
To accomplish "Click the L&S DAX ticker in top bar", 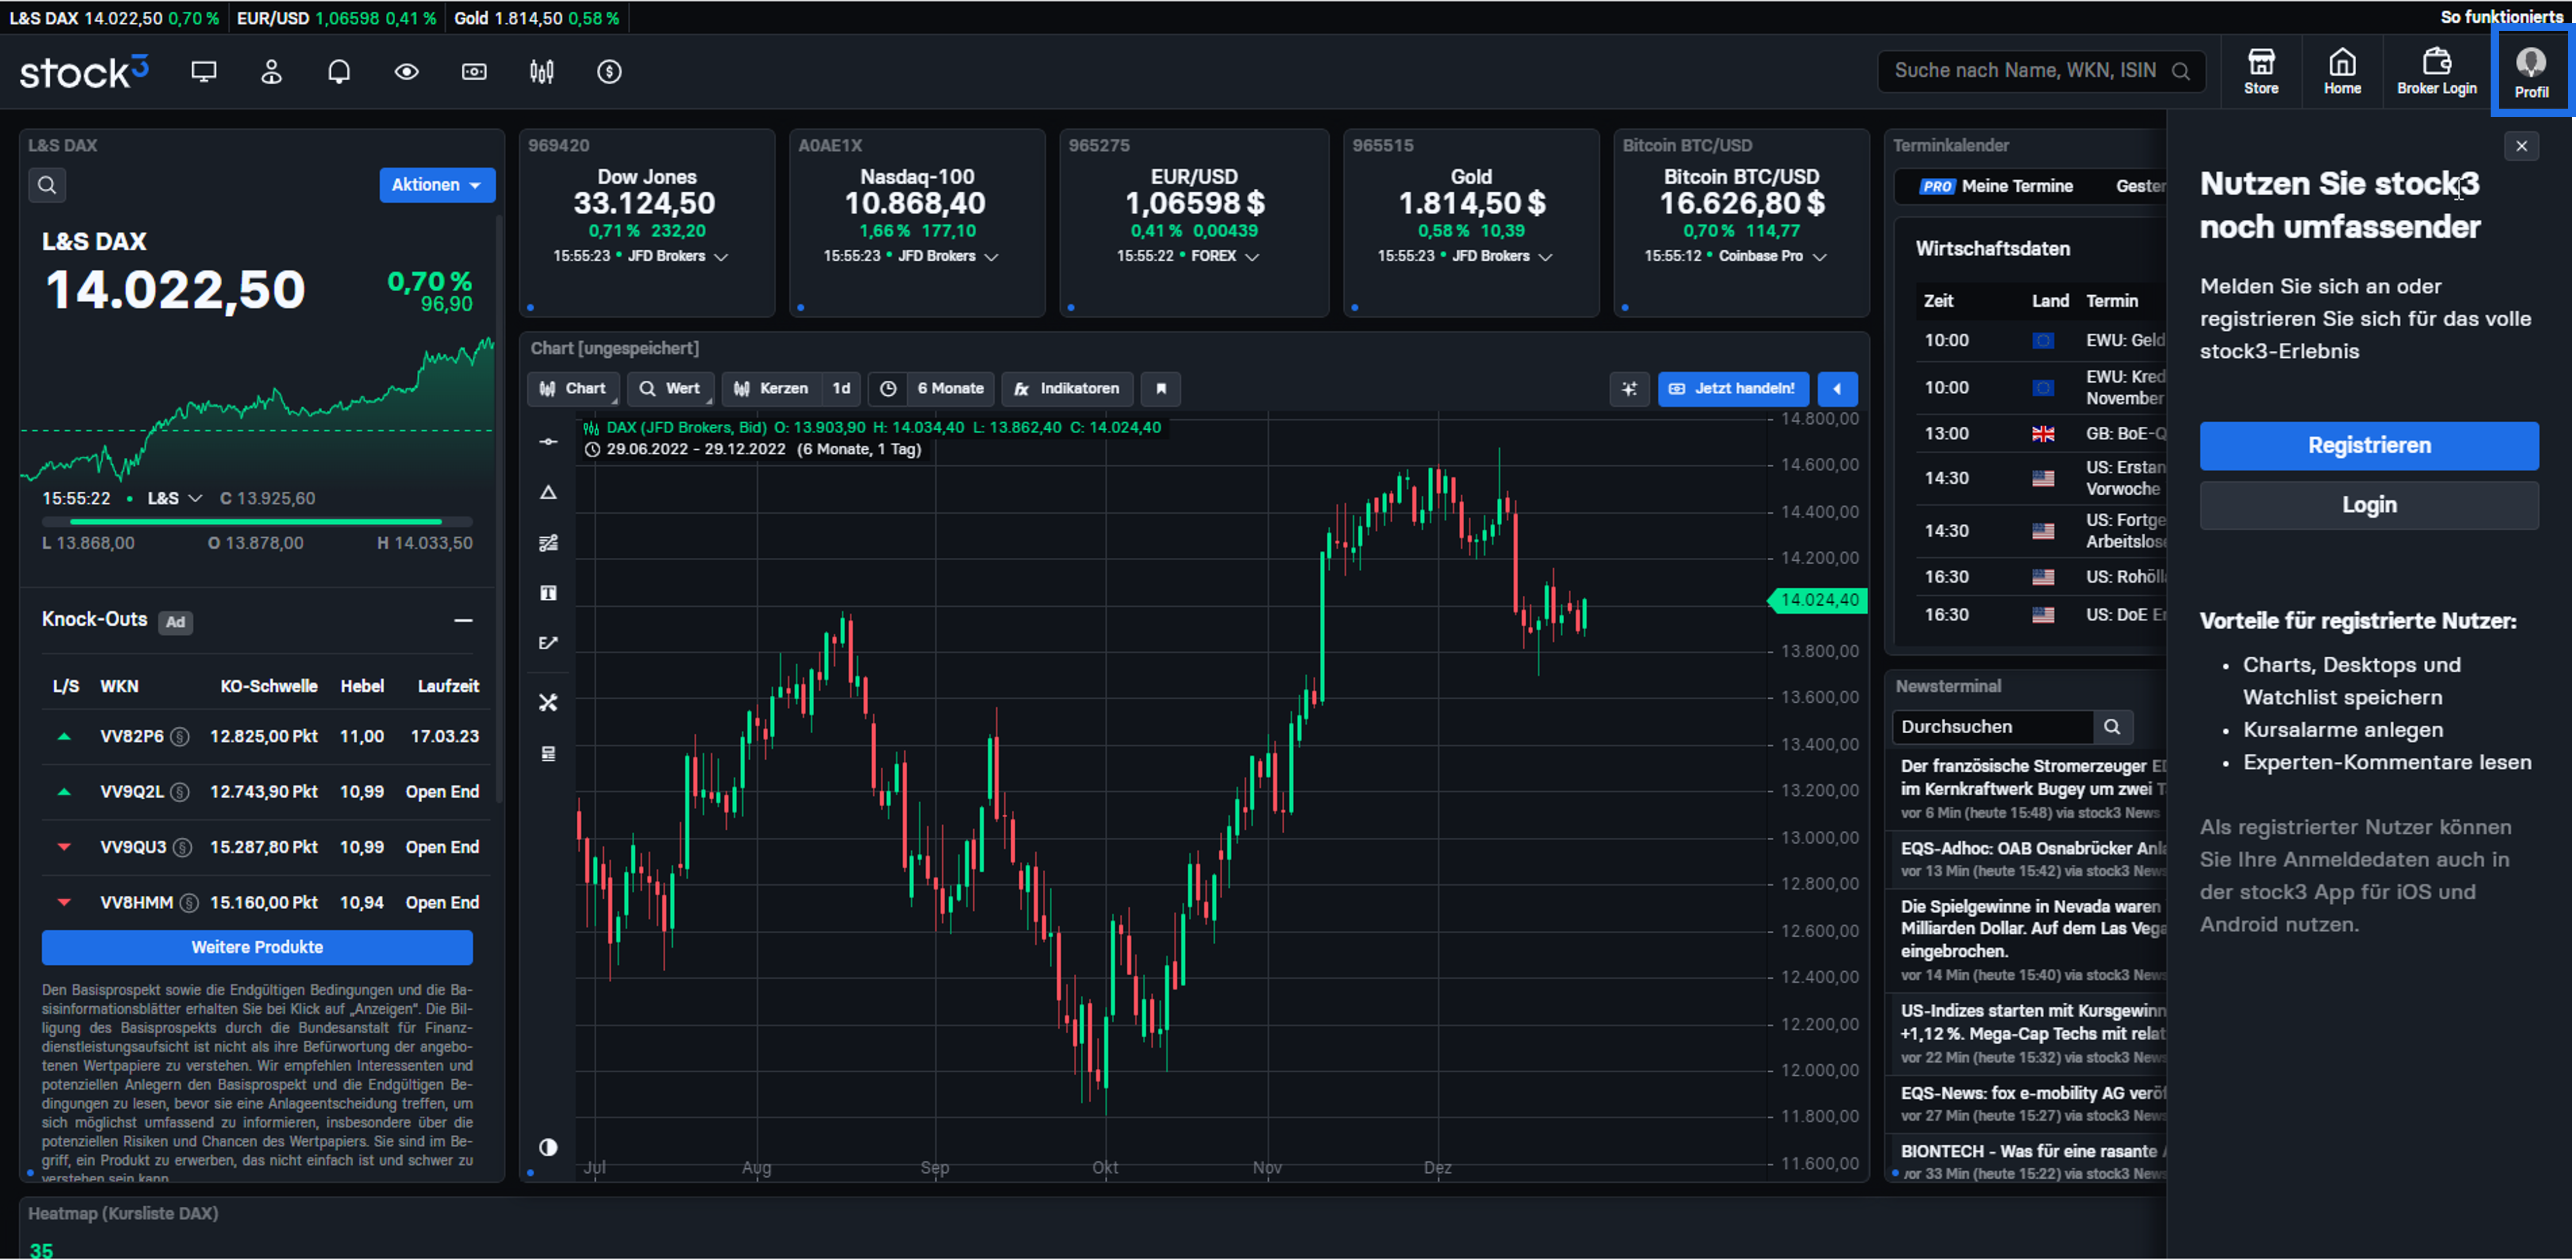I will 113,18.
